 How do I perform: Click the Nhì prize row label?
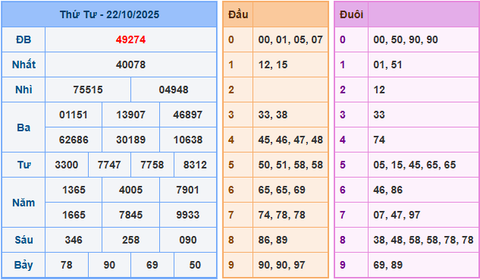point(24,90)
